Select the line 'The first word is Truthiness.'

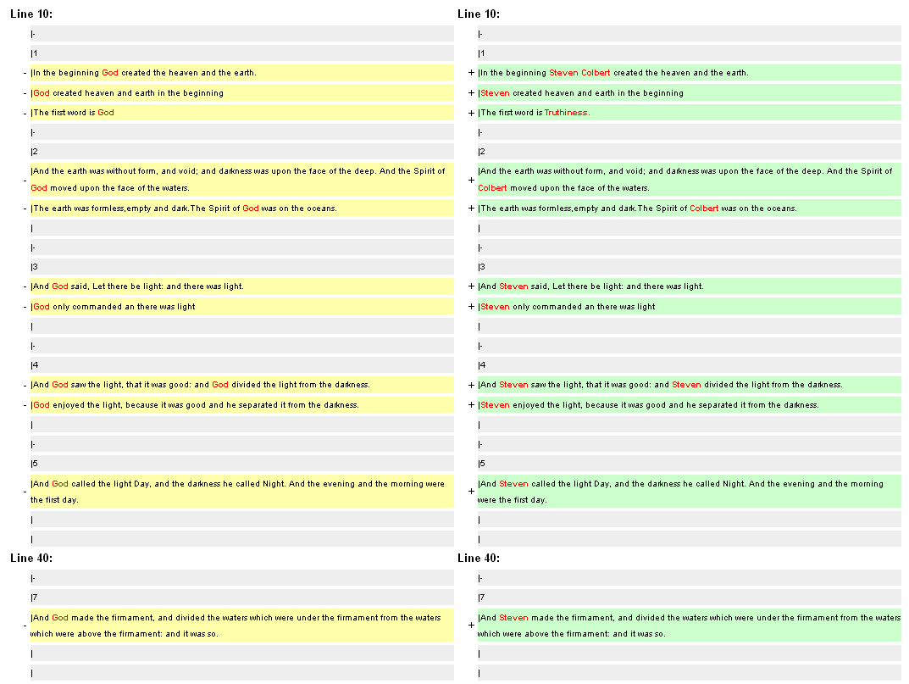(690, 113)
